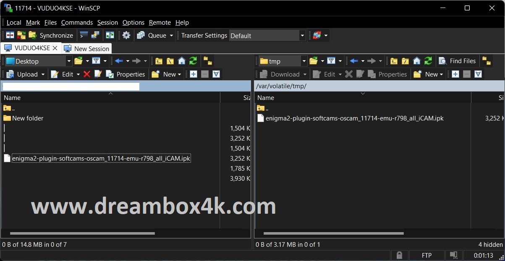Select the remote enigma2 oscam .ipk file
505x261 pixels.
coord(351,118)
